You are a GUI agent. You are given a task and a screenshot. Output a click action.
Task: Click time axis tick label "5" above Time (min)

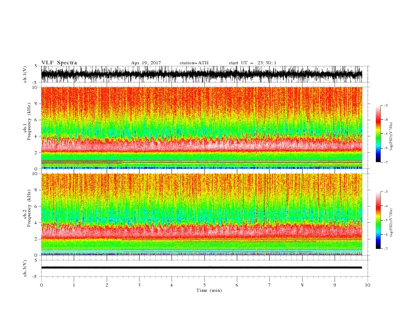coord(204,285)
